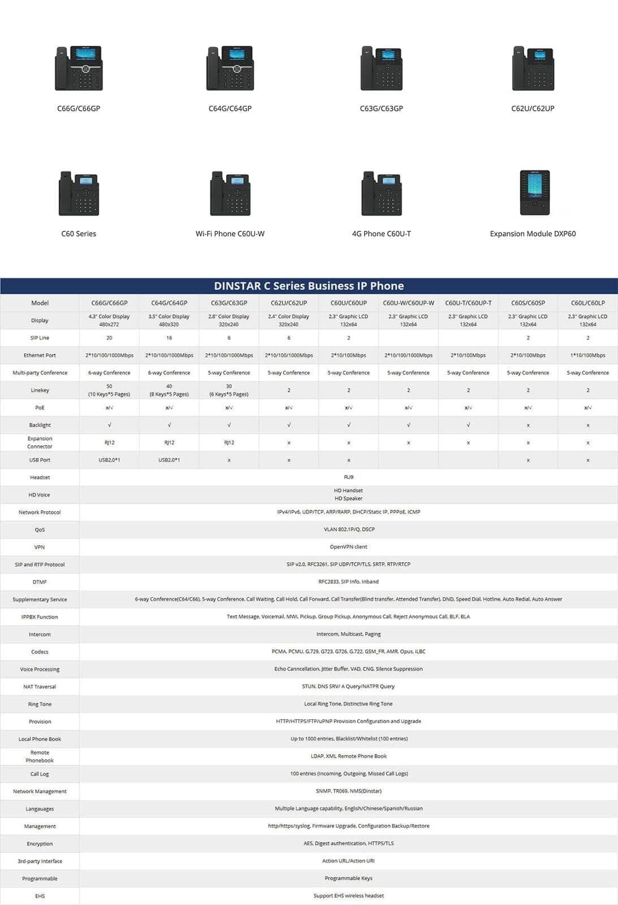Select the '30 (6 Keys*5 Pages)' linekey cell
Viewport: 618px width, 905px height.
click(x=229, y=390)
